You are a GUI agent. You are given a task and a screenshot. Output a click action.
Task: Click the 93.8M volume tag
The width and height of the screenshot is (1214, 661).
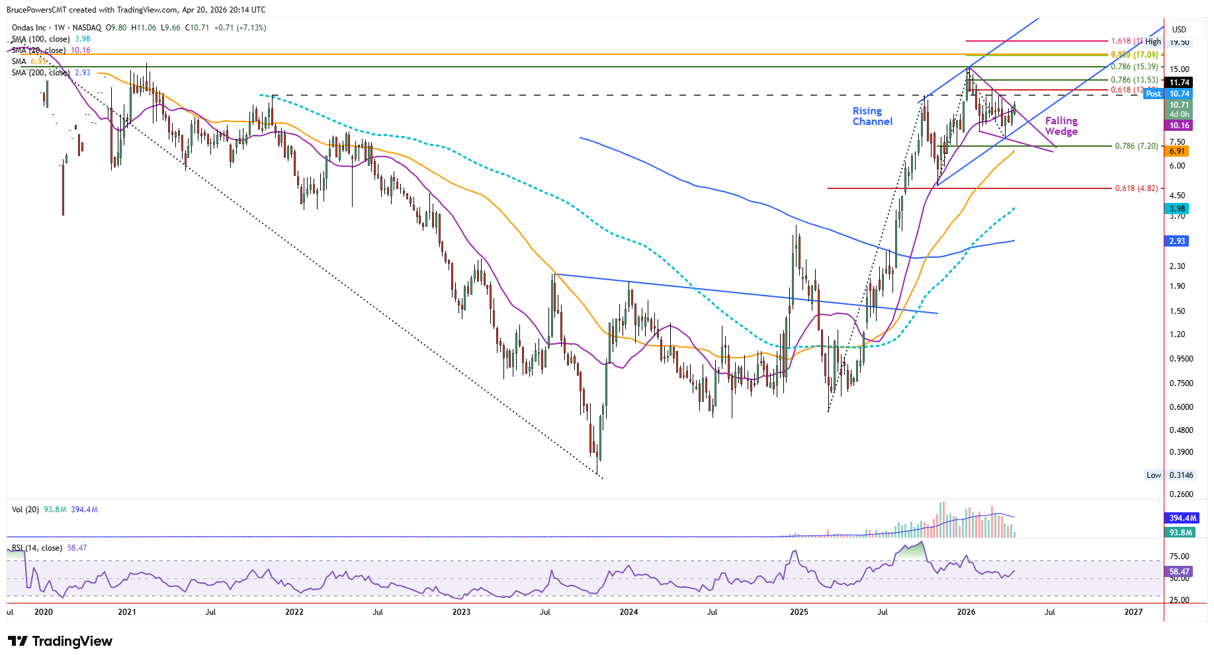tap(1180, 532)
